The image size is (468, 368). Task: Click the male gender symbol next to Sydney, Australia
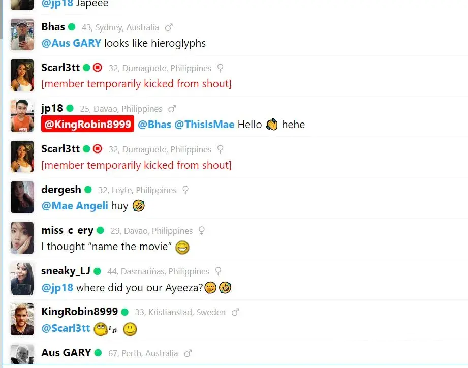coord(169,27)
